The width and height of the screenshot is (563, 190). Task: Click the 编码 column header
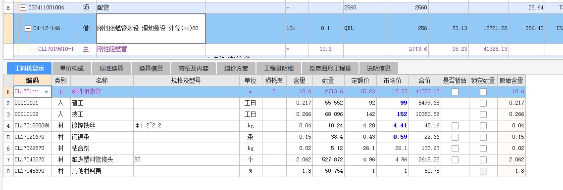coord(32,80)
